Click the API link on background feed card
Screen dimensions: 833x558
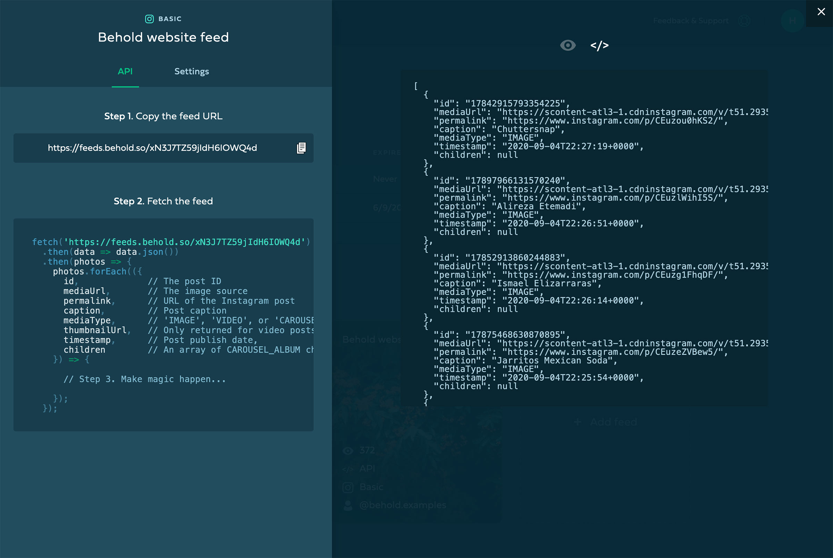pos(367,468)
